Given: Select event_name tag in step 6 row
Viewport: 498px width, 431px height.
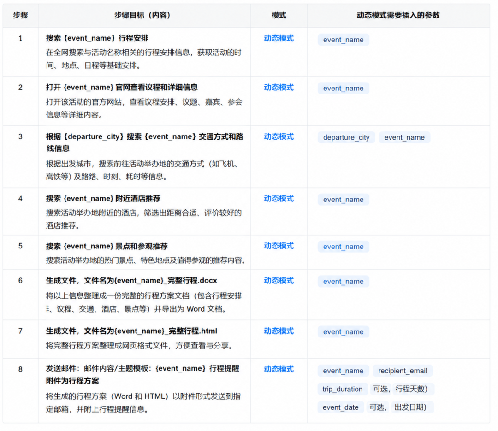Looking at the screenshot, I should (x=344, y=281).
